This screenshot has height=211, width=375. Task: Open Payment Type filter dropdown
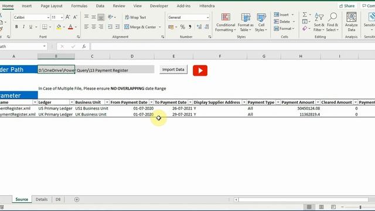[278, 103]
